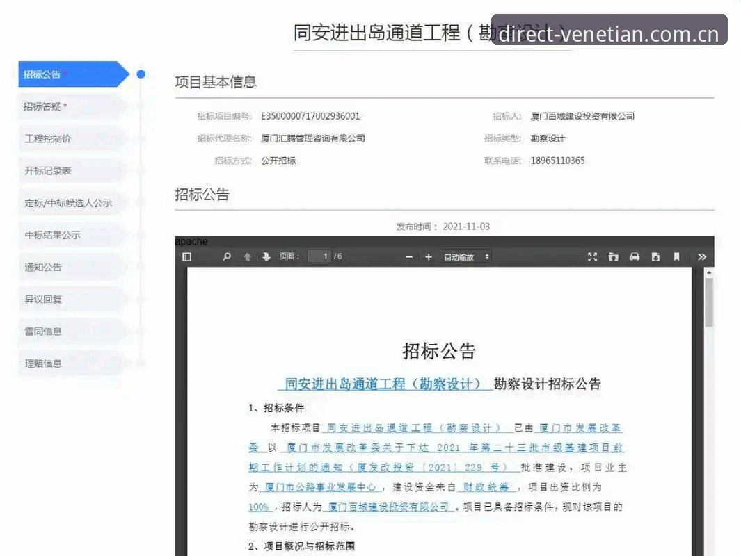Image resolution: width=741 pixels, height=556 pixels.
Task: Open the 雷同信息 tab
Action: [73, 332]
